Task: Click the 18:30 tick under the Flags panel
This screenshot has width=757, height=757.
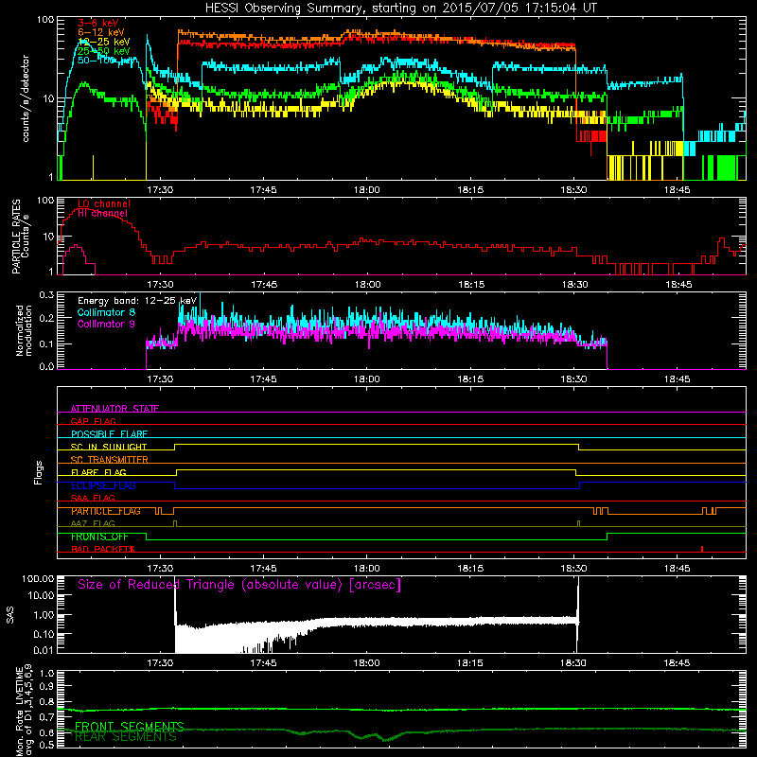Action: coord(574,569)
